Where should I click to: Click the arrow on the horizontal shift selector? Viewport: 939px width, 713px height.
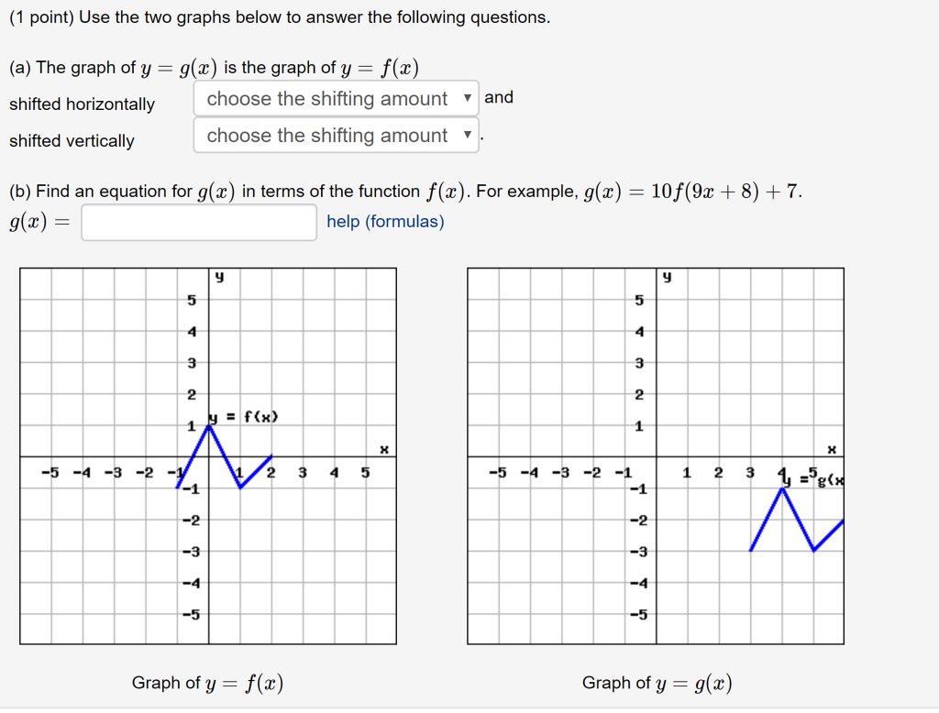point(466,98)
